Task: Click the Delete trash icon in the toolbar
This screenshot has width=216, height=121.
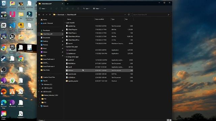Action: (x=78, y=8)
